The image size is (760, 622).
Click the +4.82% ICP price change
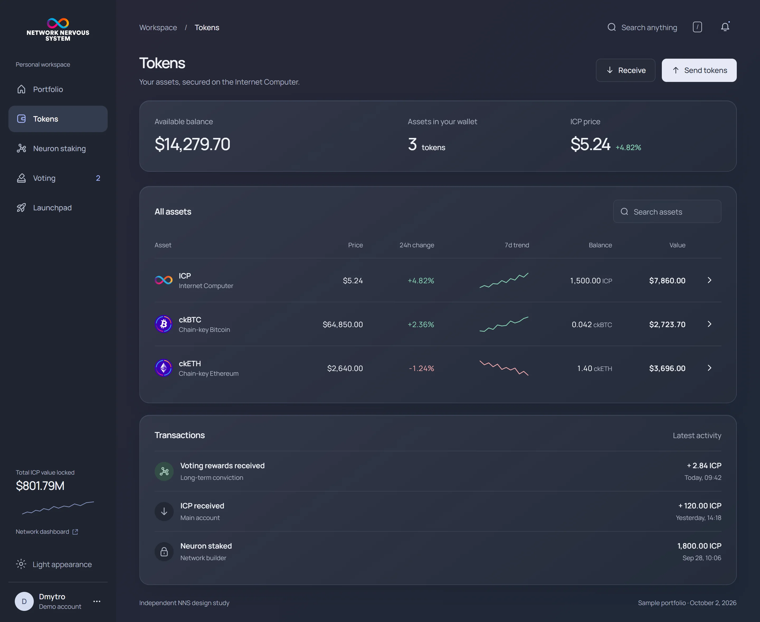coord(628,147)
